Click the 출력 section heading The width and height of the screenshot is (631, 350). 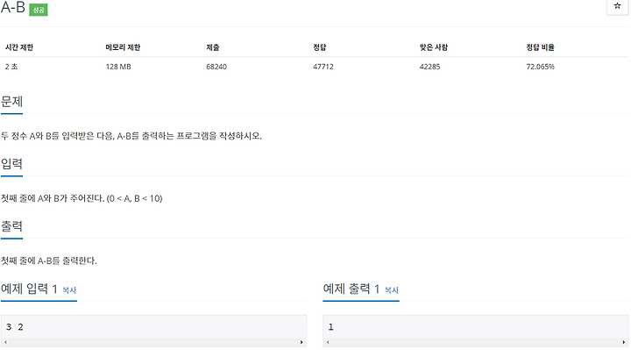[x=11, y=226]
